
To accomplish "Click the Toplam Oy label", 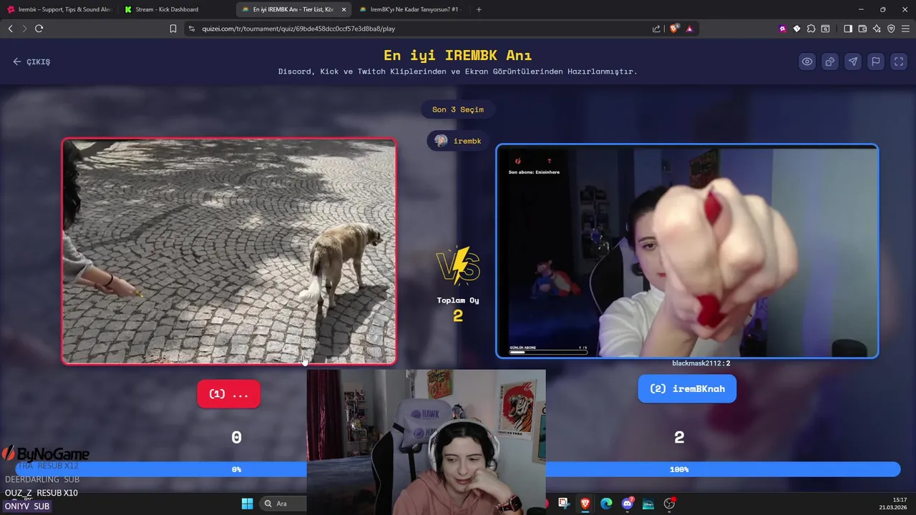I will click(458, 300).
